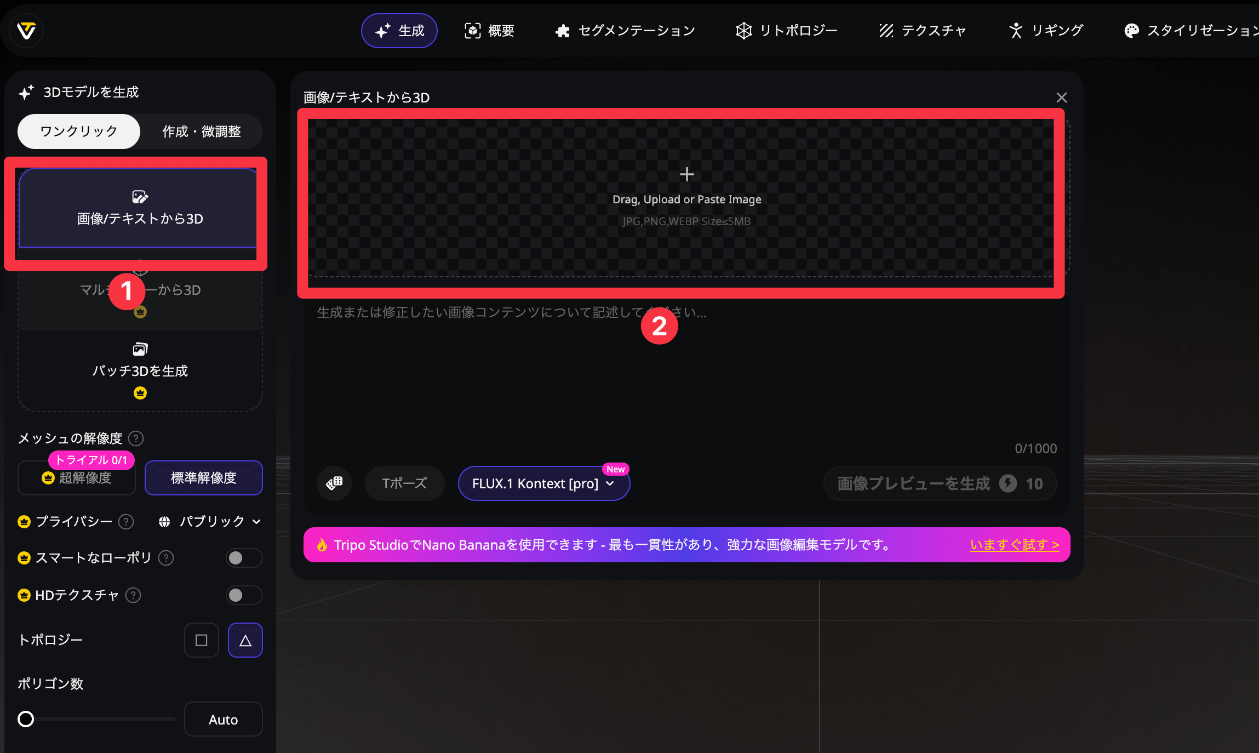Select the triangle topology icon

click(245, 640)
